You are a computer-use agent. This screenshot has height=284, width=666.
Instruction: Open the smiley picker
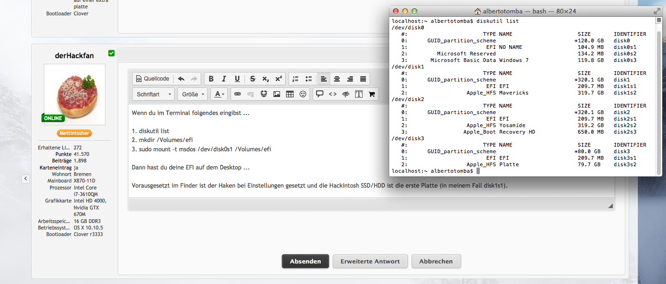tap(303, 94)
